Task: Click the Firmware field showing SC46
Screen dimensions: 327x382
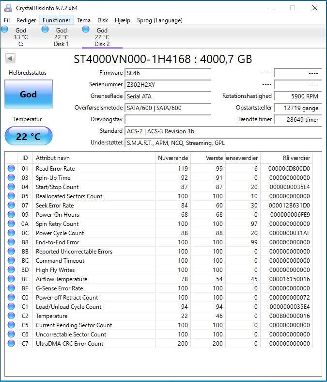Action: tap(168, 73)
